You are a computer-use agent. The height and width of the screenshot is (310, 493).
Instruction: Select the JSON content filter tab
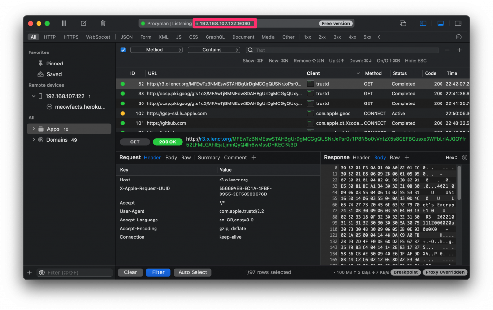[127, 37]
